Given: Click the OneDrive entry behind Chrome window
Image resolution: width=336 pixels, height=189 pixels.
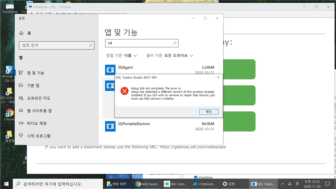Looking at the screenshot, I should pos(203,177).
